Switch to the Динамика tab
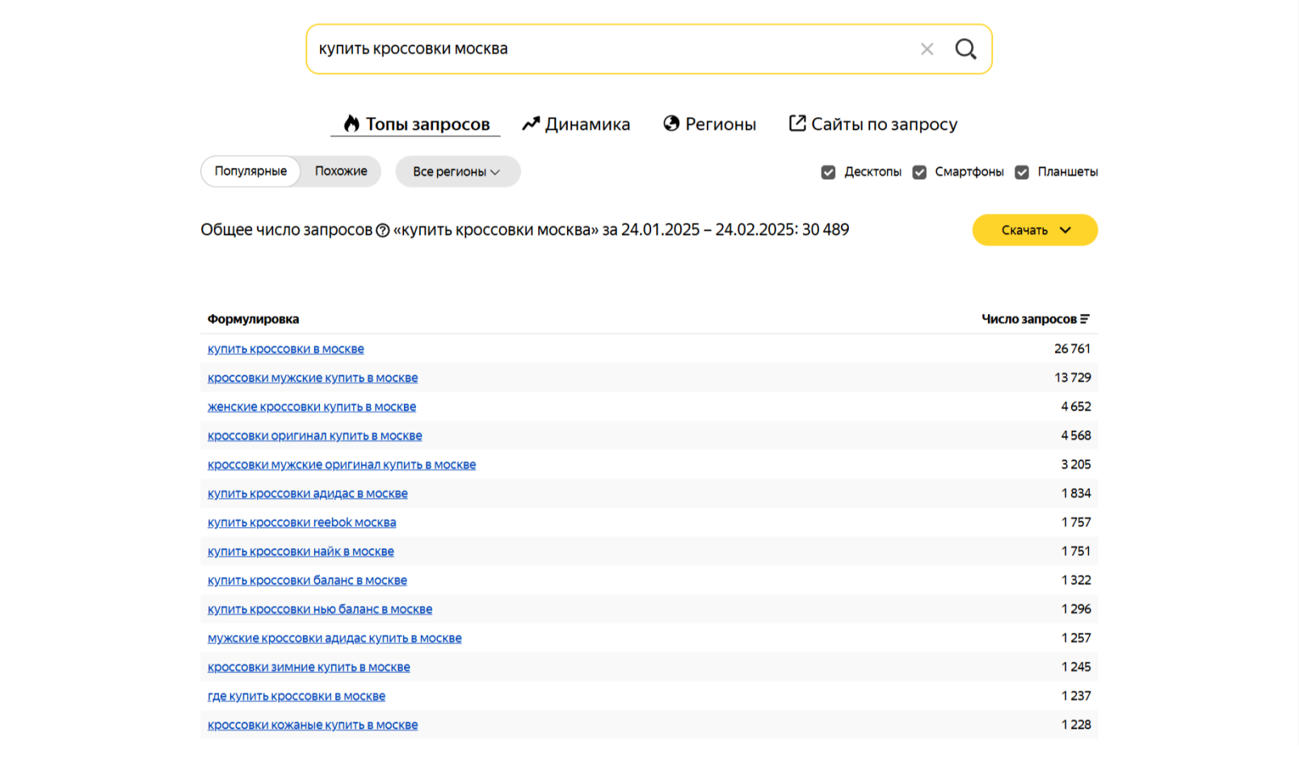 [x=576, y=124]
